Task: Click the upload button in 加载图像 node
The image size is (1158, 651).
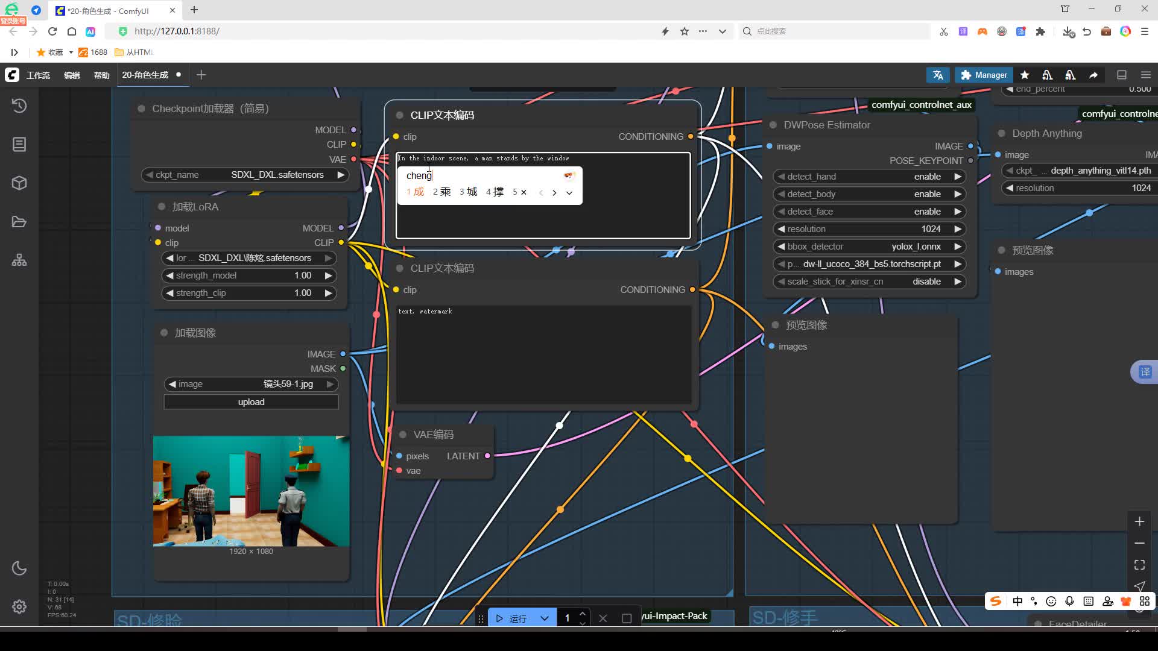Action: coord(251,402)
